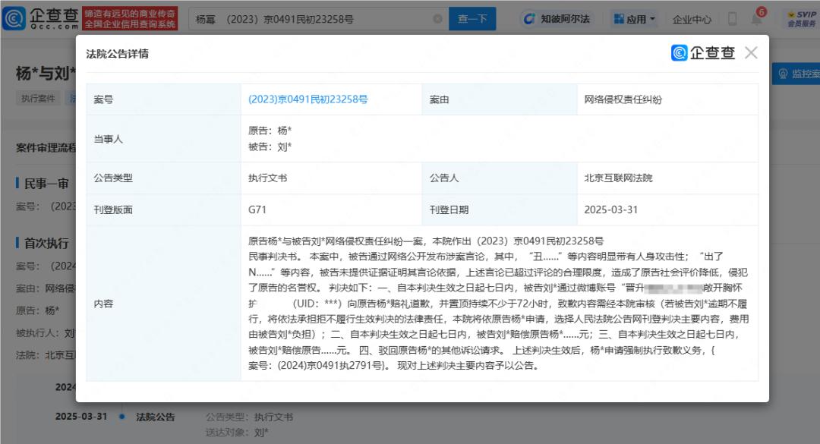Open the notification bell
This screenshot has width=820, height=444.
757,18
